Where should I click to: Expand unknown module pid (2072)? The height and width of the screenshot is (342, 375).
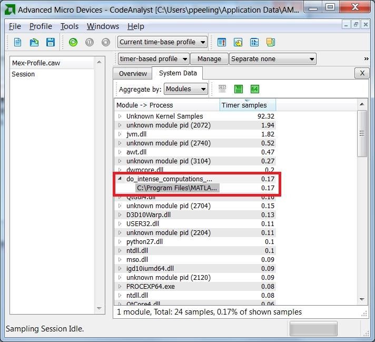coord(120,125)
